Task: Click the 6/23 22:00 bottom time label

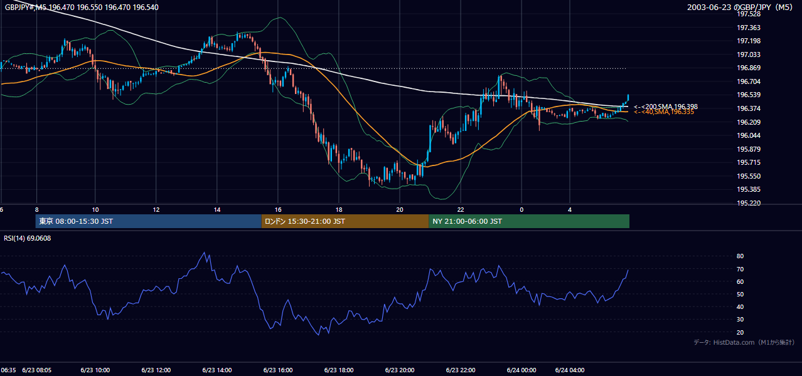Action: pos(461,370)
